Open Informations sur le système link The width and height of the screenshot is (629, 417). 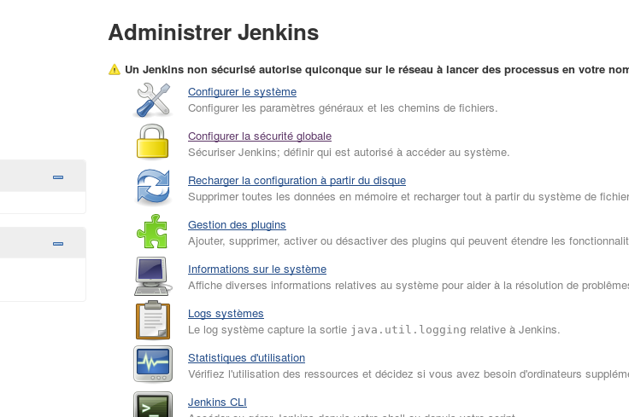257,269
